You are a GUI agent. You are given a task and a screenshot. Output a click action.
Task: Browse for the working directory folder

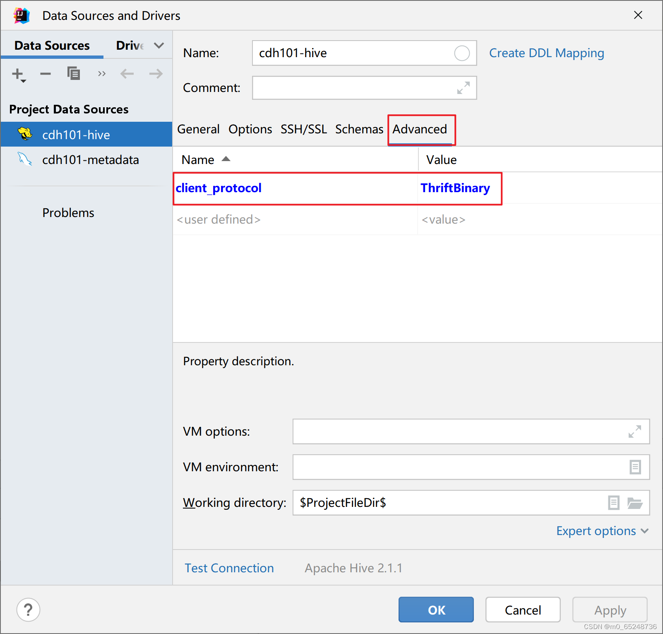[x=635, y=503]
